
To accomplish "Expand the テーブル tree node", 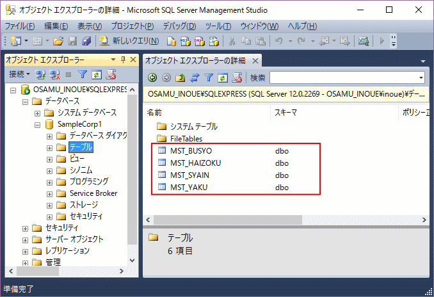I will (49, 148).
